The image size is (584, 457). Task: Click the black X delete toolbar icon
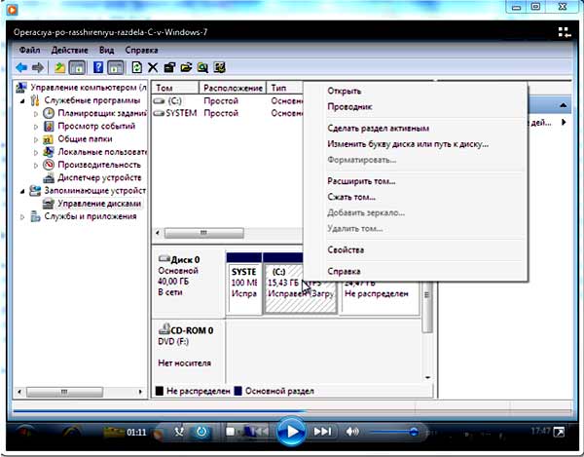[x=153, y=67]
